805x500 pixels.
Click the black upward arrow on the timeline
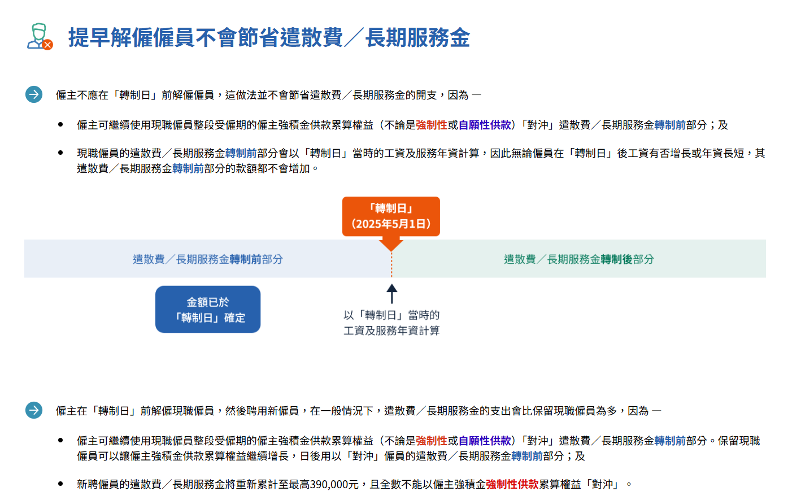392,293
